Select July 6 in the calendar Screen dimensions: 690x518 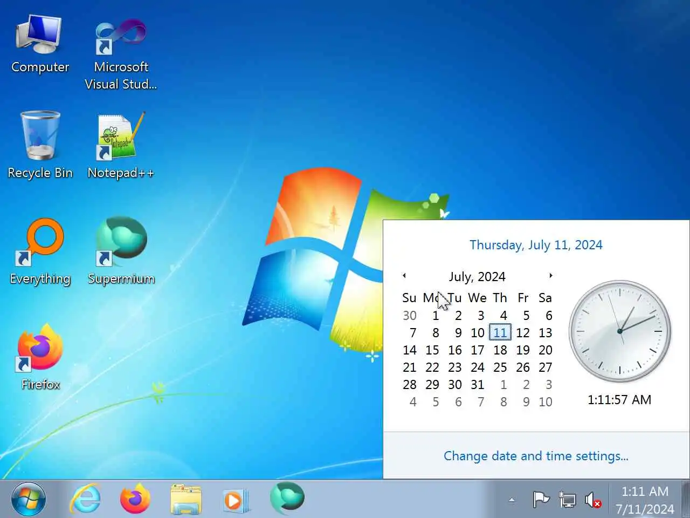pyautogui.click(x=549, y=316)
